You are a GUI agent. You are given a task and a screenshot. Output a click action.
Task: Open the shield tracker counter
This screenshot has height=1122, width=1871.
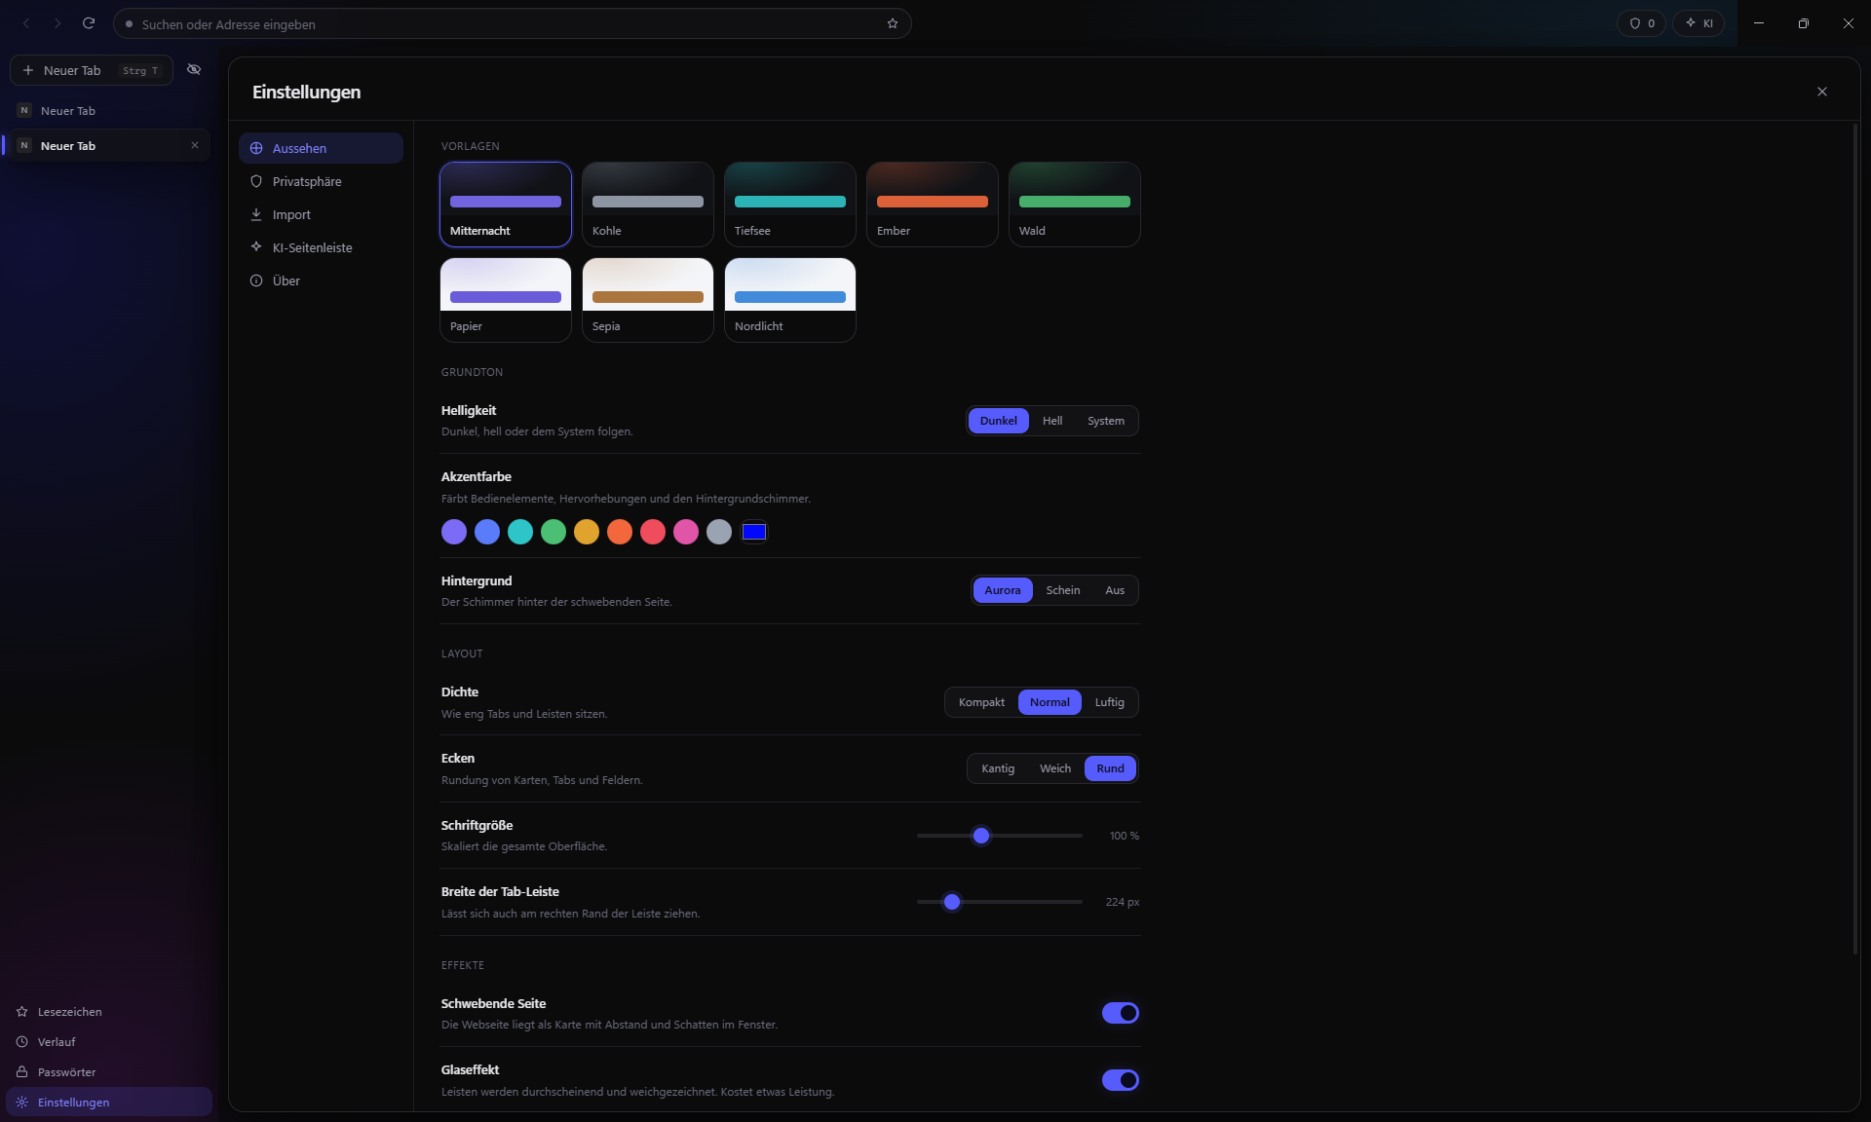coord(1642,23)
